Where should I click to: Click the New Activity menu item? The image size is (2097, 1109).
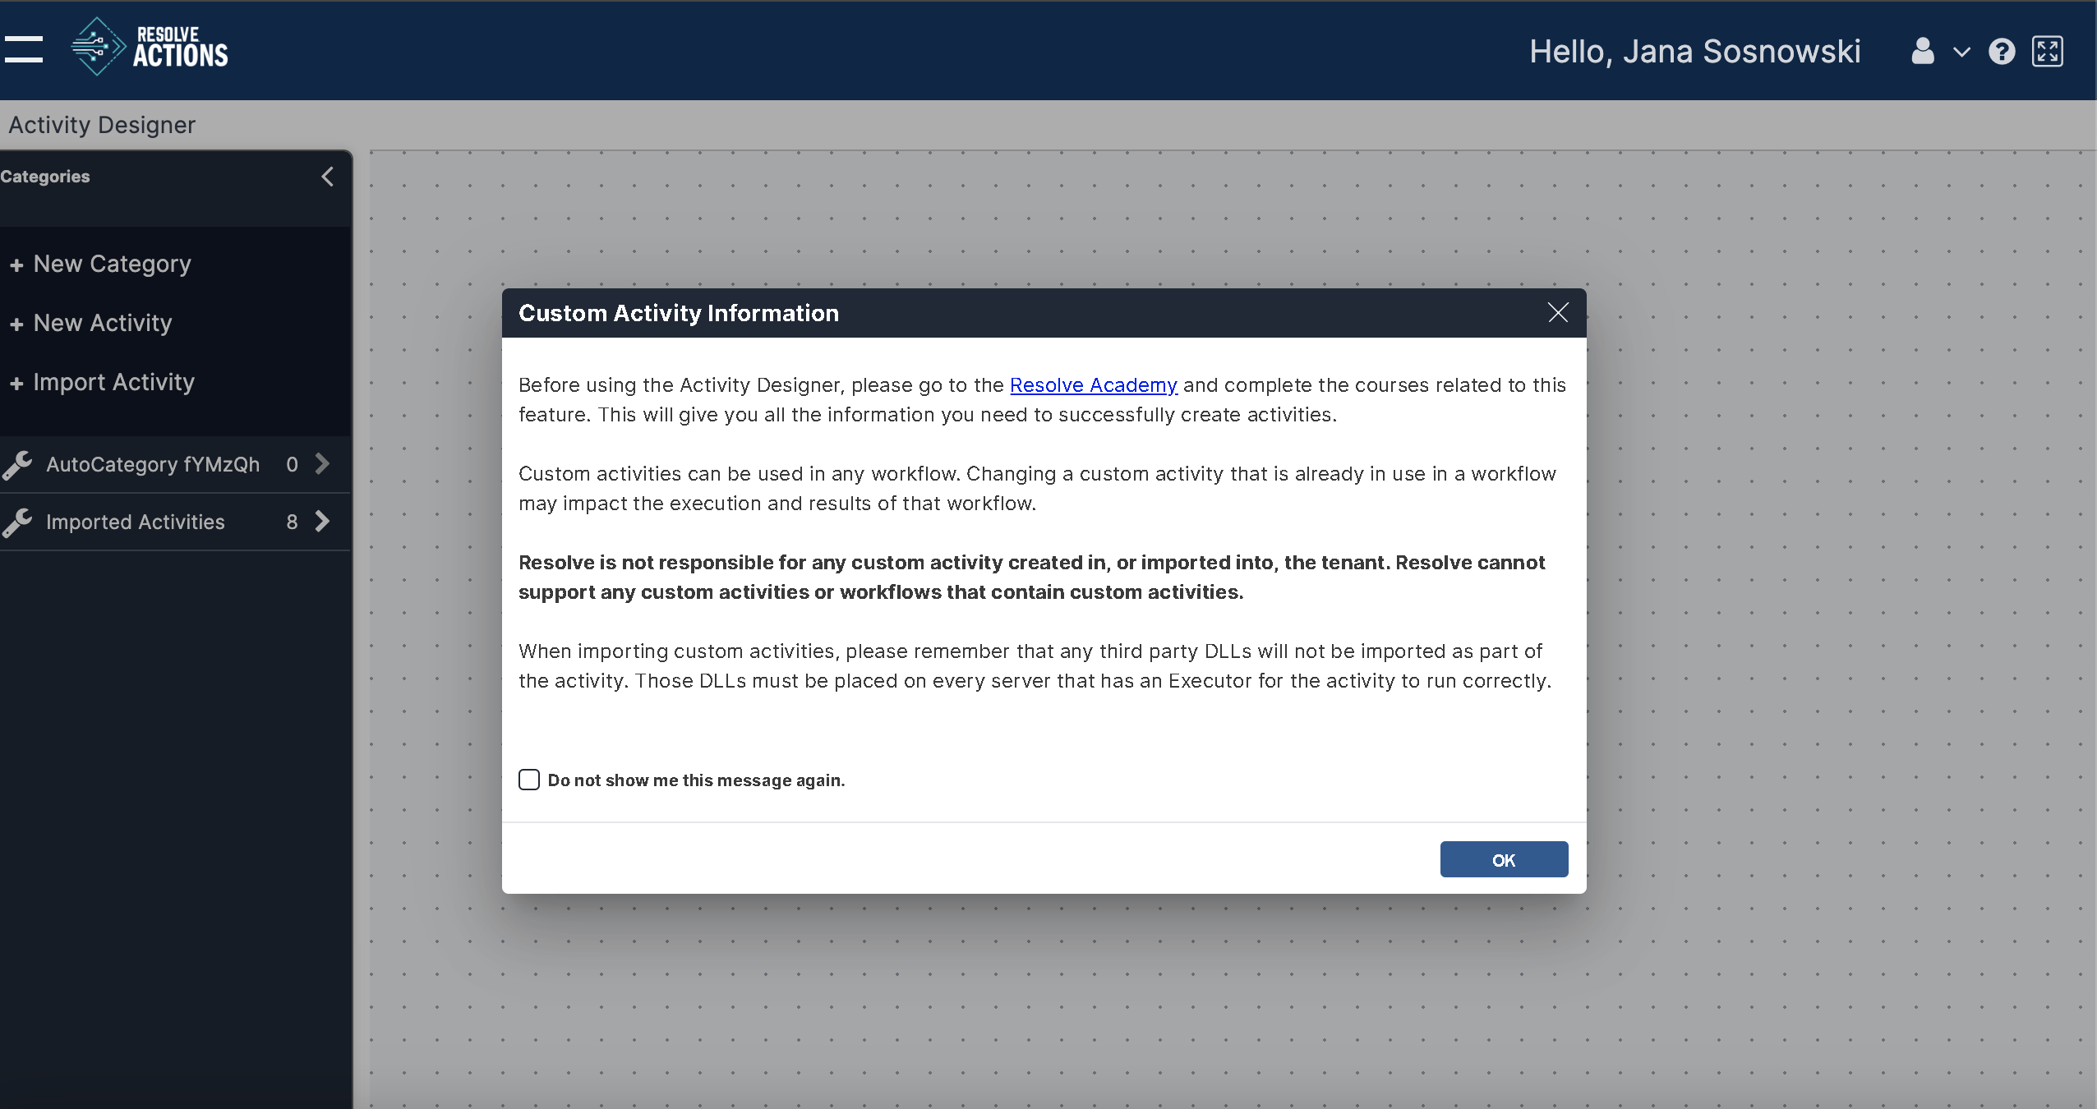click(103, 322)
